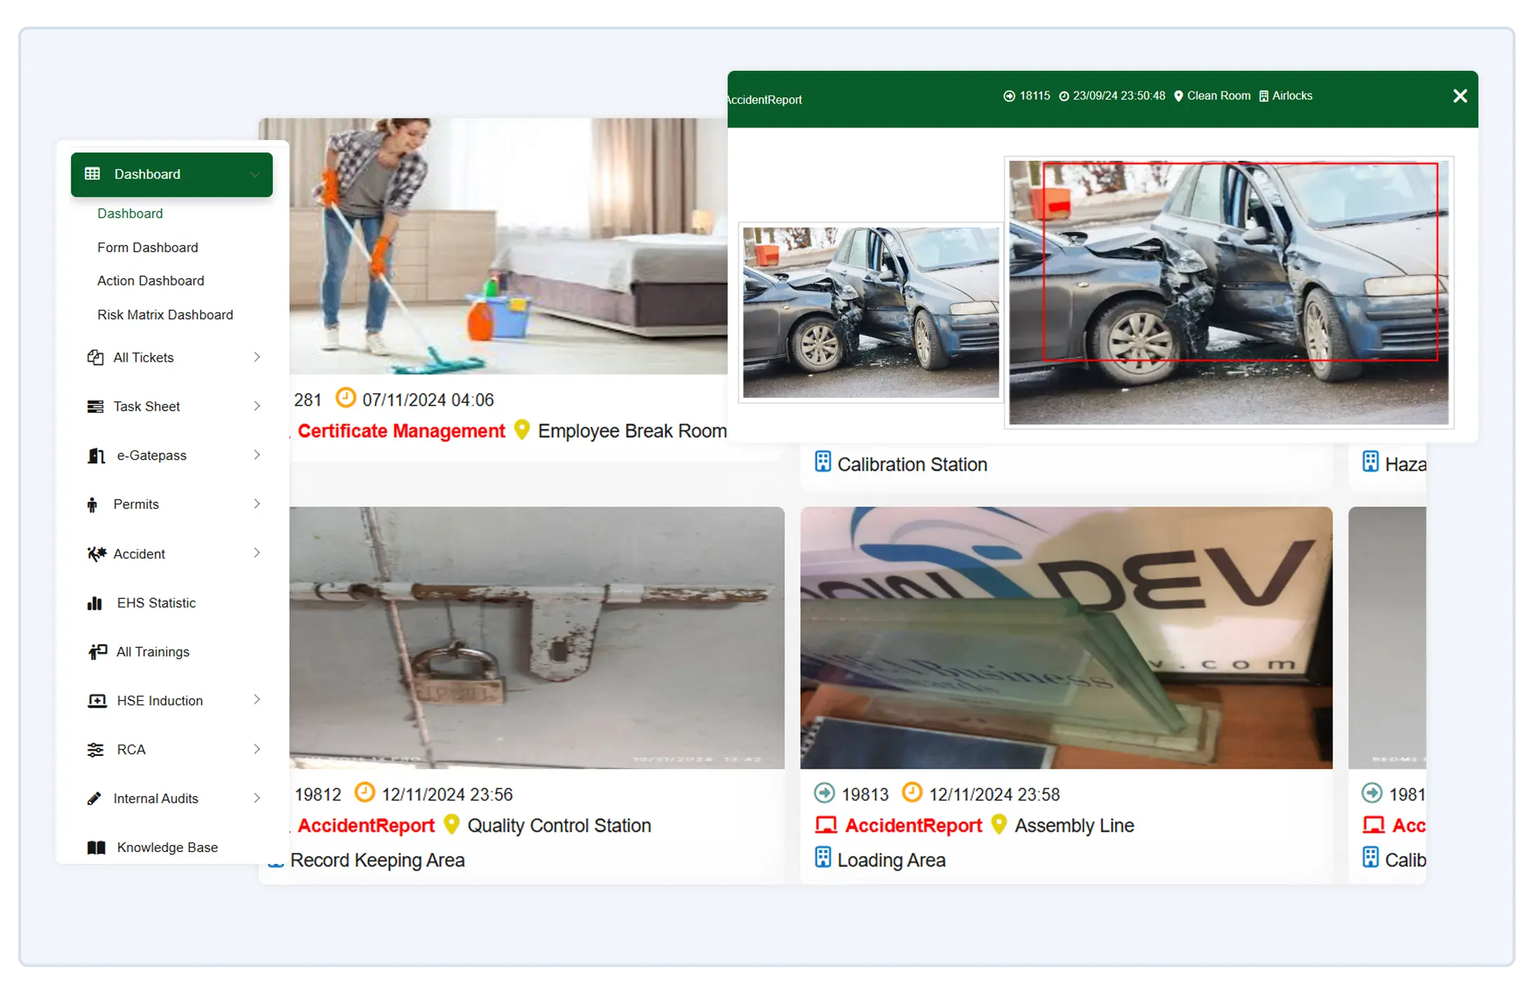Collapse the green Dashboard menu chevron

(254, 174)
